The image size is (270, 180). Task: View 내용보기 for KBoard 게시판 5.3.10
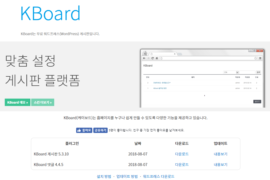[x=220, y=154]
